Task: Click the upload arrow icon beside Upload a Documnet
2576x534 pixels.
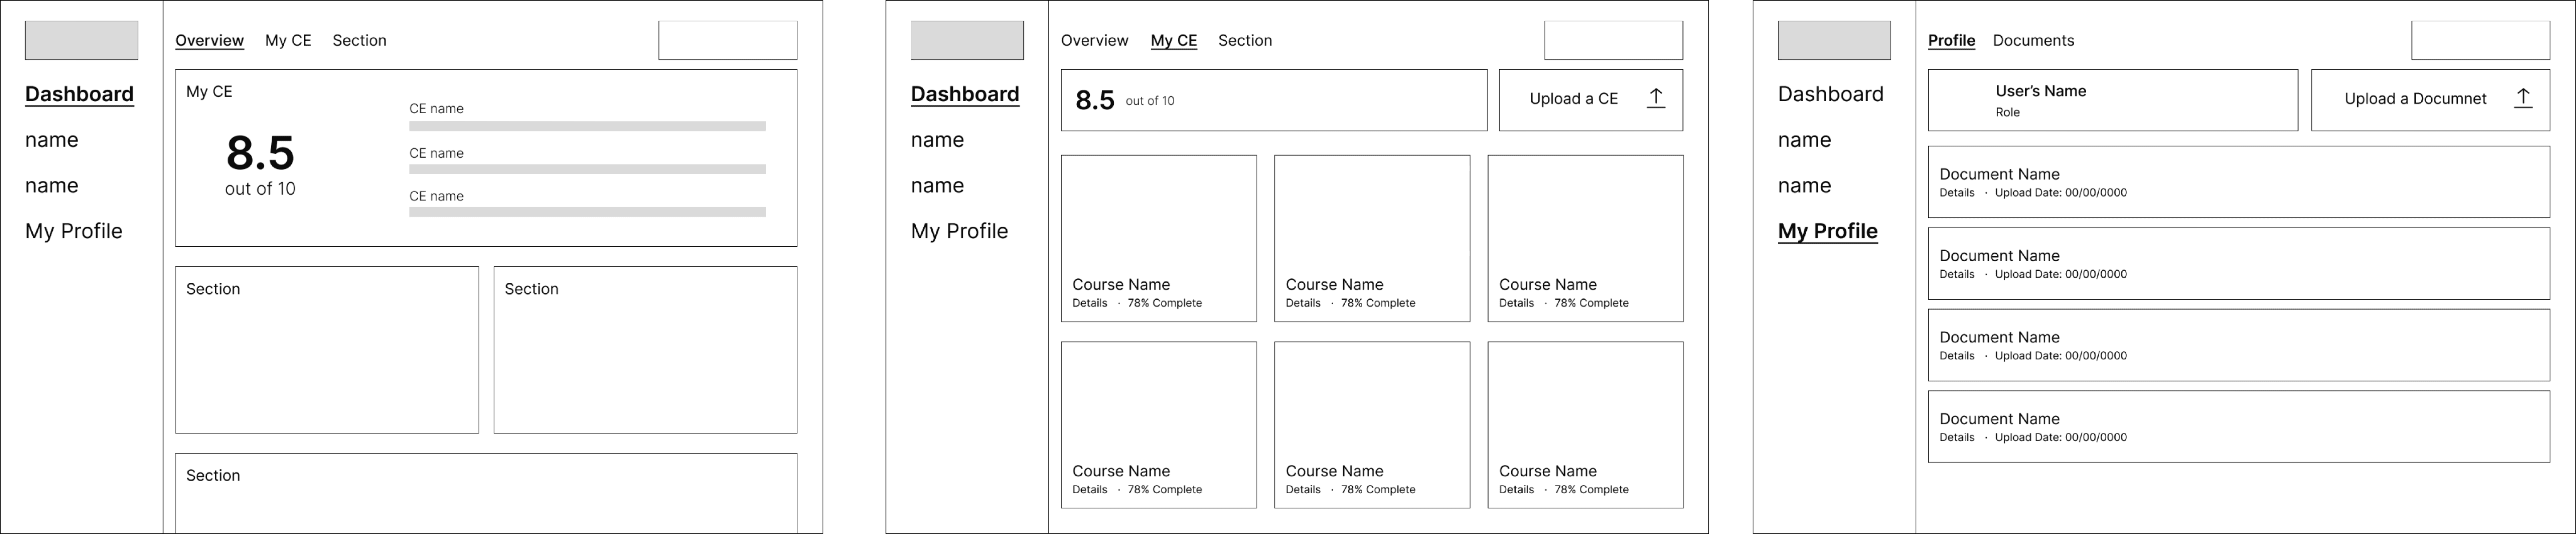Action: click(x=2523, y=98)
